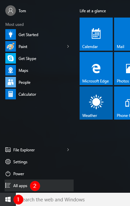The height and width of the screenshot is (206, 130).
Task: Open the Calendar tile
Action: 96,34
